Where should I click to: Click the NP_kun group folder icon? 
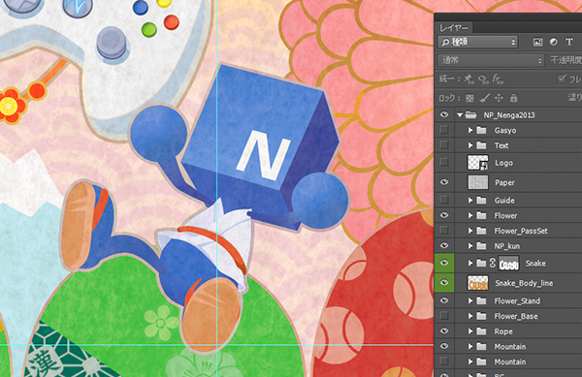click(481, 246)
